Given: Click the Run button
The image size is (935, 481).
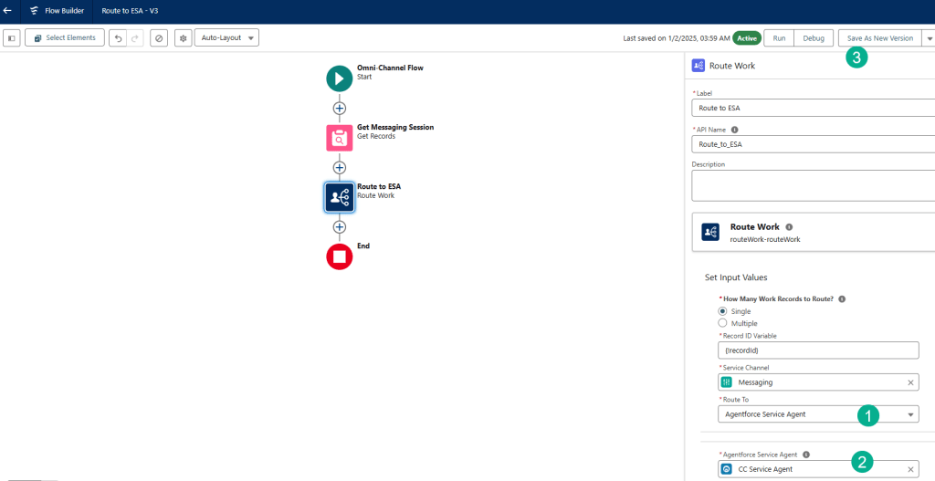Looking at the screenshot, I should point(779,38).
